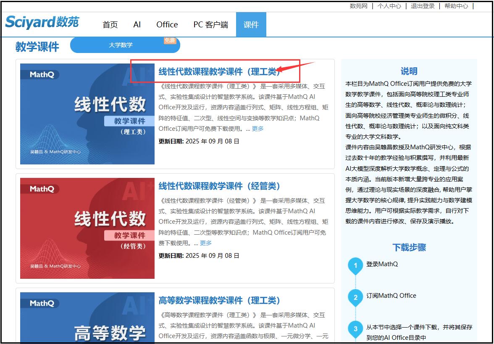The image size is (494, 344).
Task: Open 帮助中心 link
Action: click(456, 6)
